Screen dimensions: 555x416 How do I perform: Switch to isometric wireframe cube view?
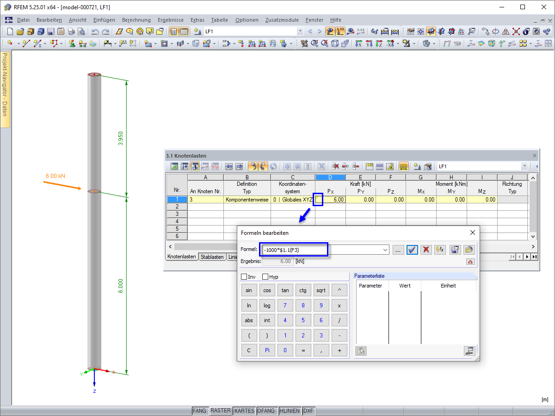[x=335, y=43]
